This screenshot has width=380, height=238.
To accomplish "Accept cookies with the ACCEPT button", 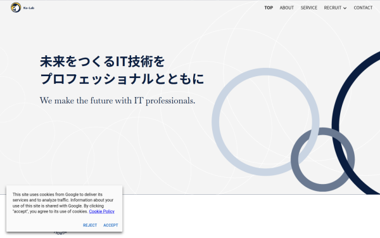I will coord(111,225).
